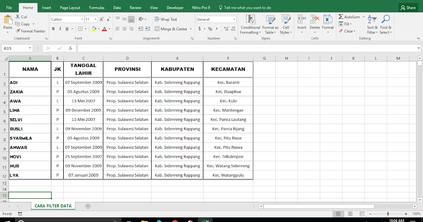This screenshot has height=222, width=423.
Task: Open the Developer ribbon tab
Action: click(175, 7)
